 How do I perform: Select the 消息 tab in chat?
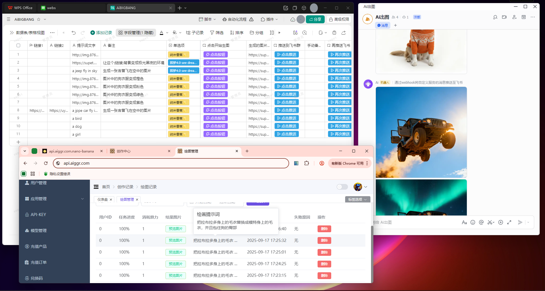pos(383,25)
